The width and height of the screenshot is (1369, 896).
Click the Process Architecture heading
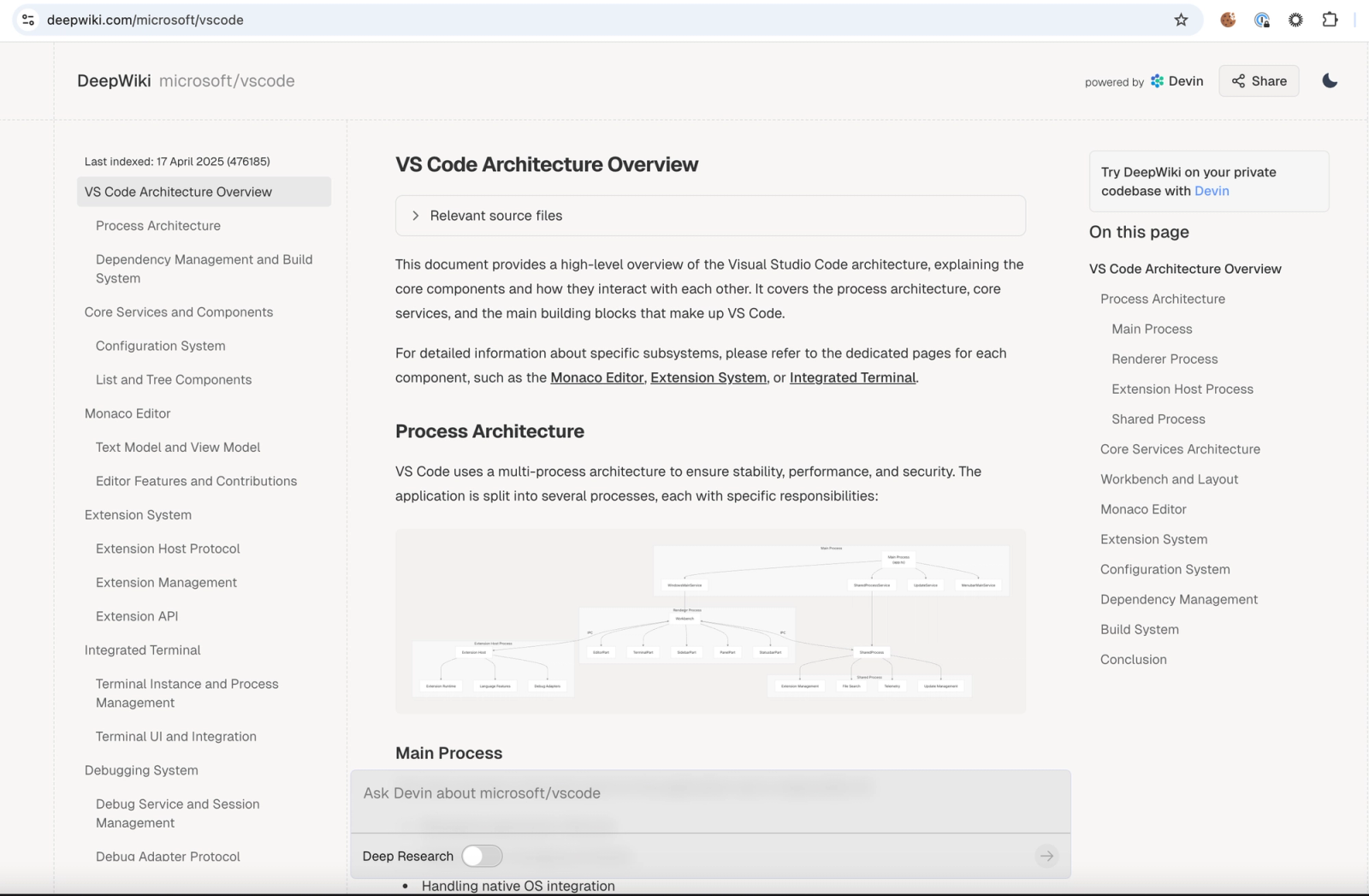point(489,431)
